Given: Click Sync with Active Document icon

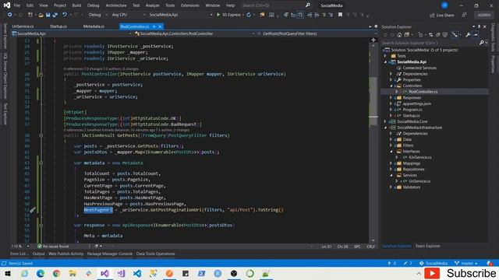Looking at the screenshot, I should tap(430, 35).
